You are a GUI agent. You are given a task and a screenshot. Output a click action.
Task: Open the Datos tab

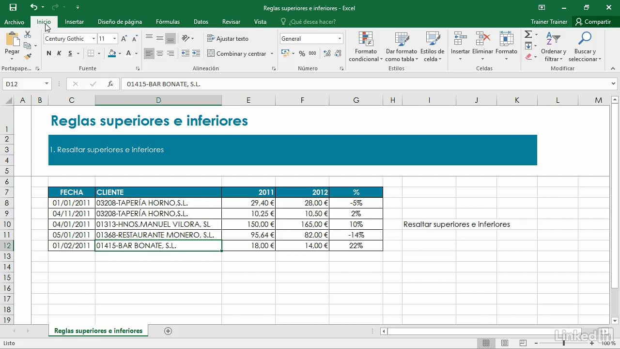click(x=201, y=22)
